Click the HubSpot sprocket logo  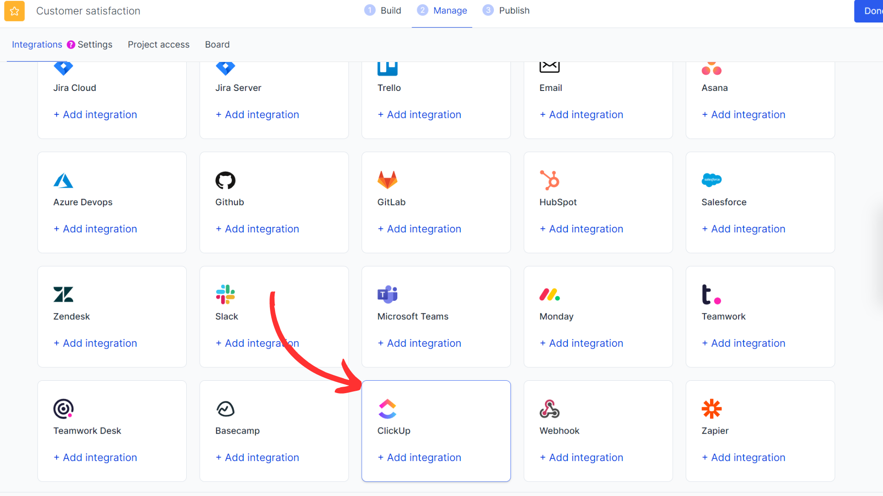tap(550, 180)
